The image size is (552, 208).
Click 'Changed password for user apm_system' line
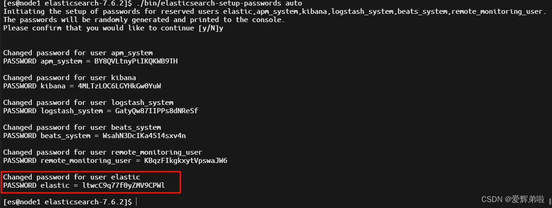(x=78, y=53)
